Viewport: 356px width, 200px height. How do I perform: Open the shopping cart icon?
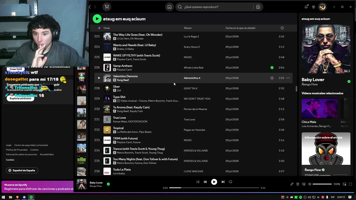pos(107,7)
